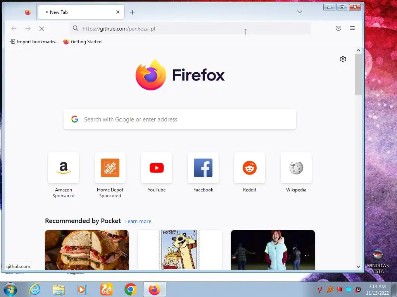Click the address bar search magnifier icon
The width and height of the screenshot is (397, 297).
76,28
